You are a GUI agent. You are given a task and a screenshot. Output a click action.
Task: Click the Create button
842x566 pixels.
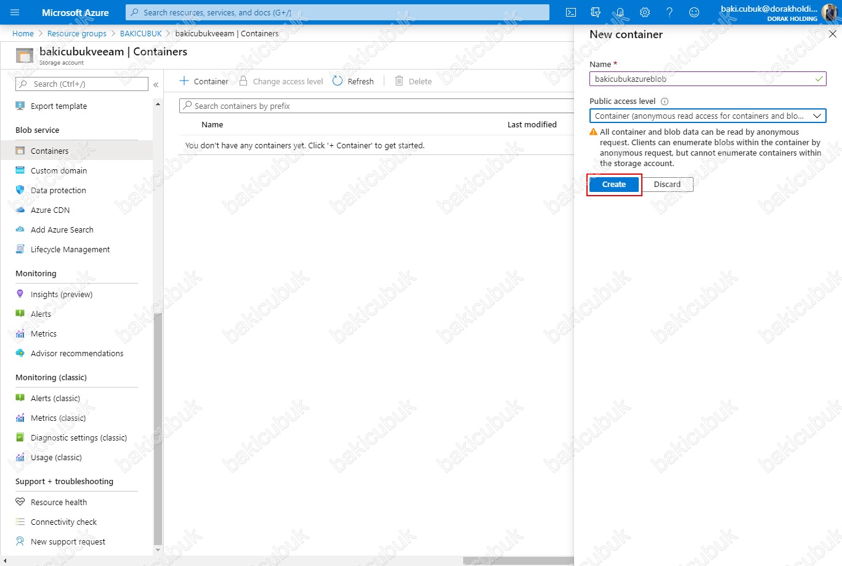point(613,185)
